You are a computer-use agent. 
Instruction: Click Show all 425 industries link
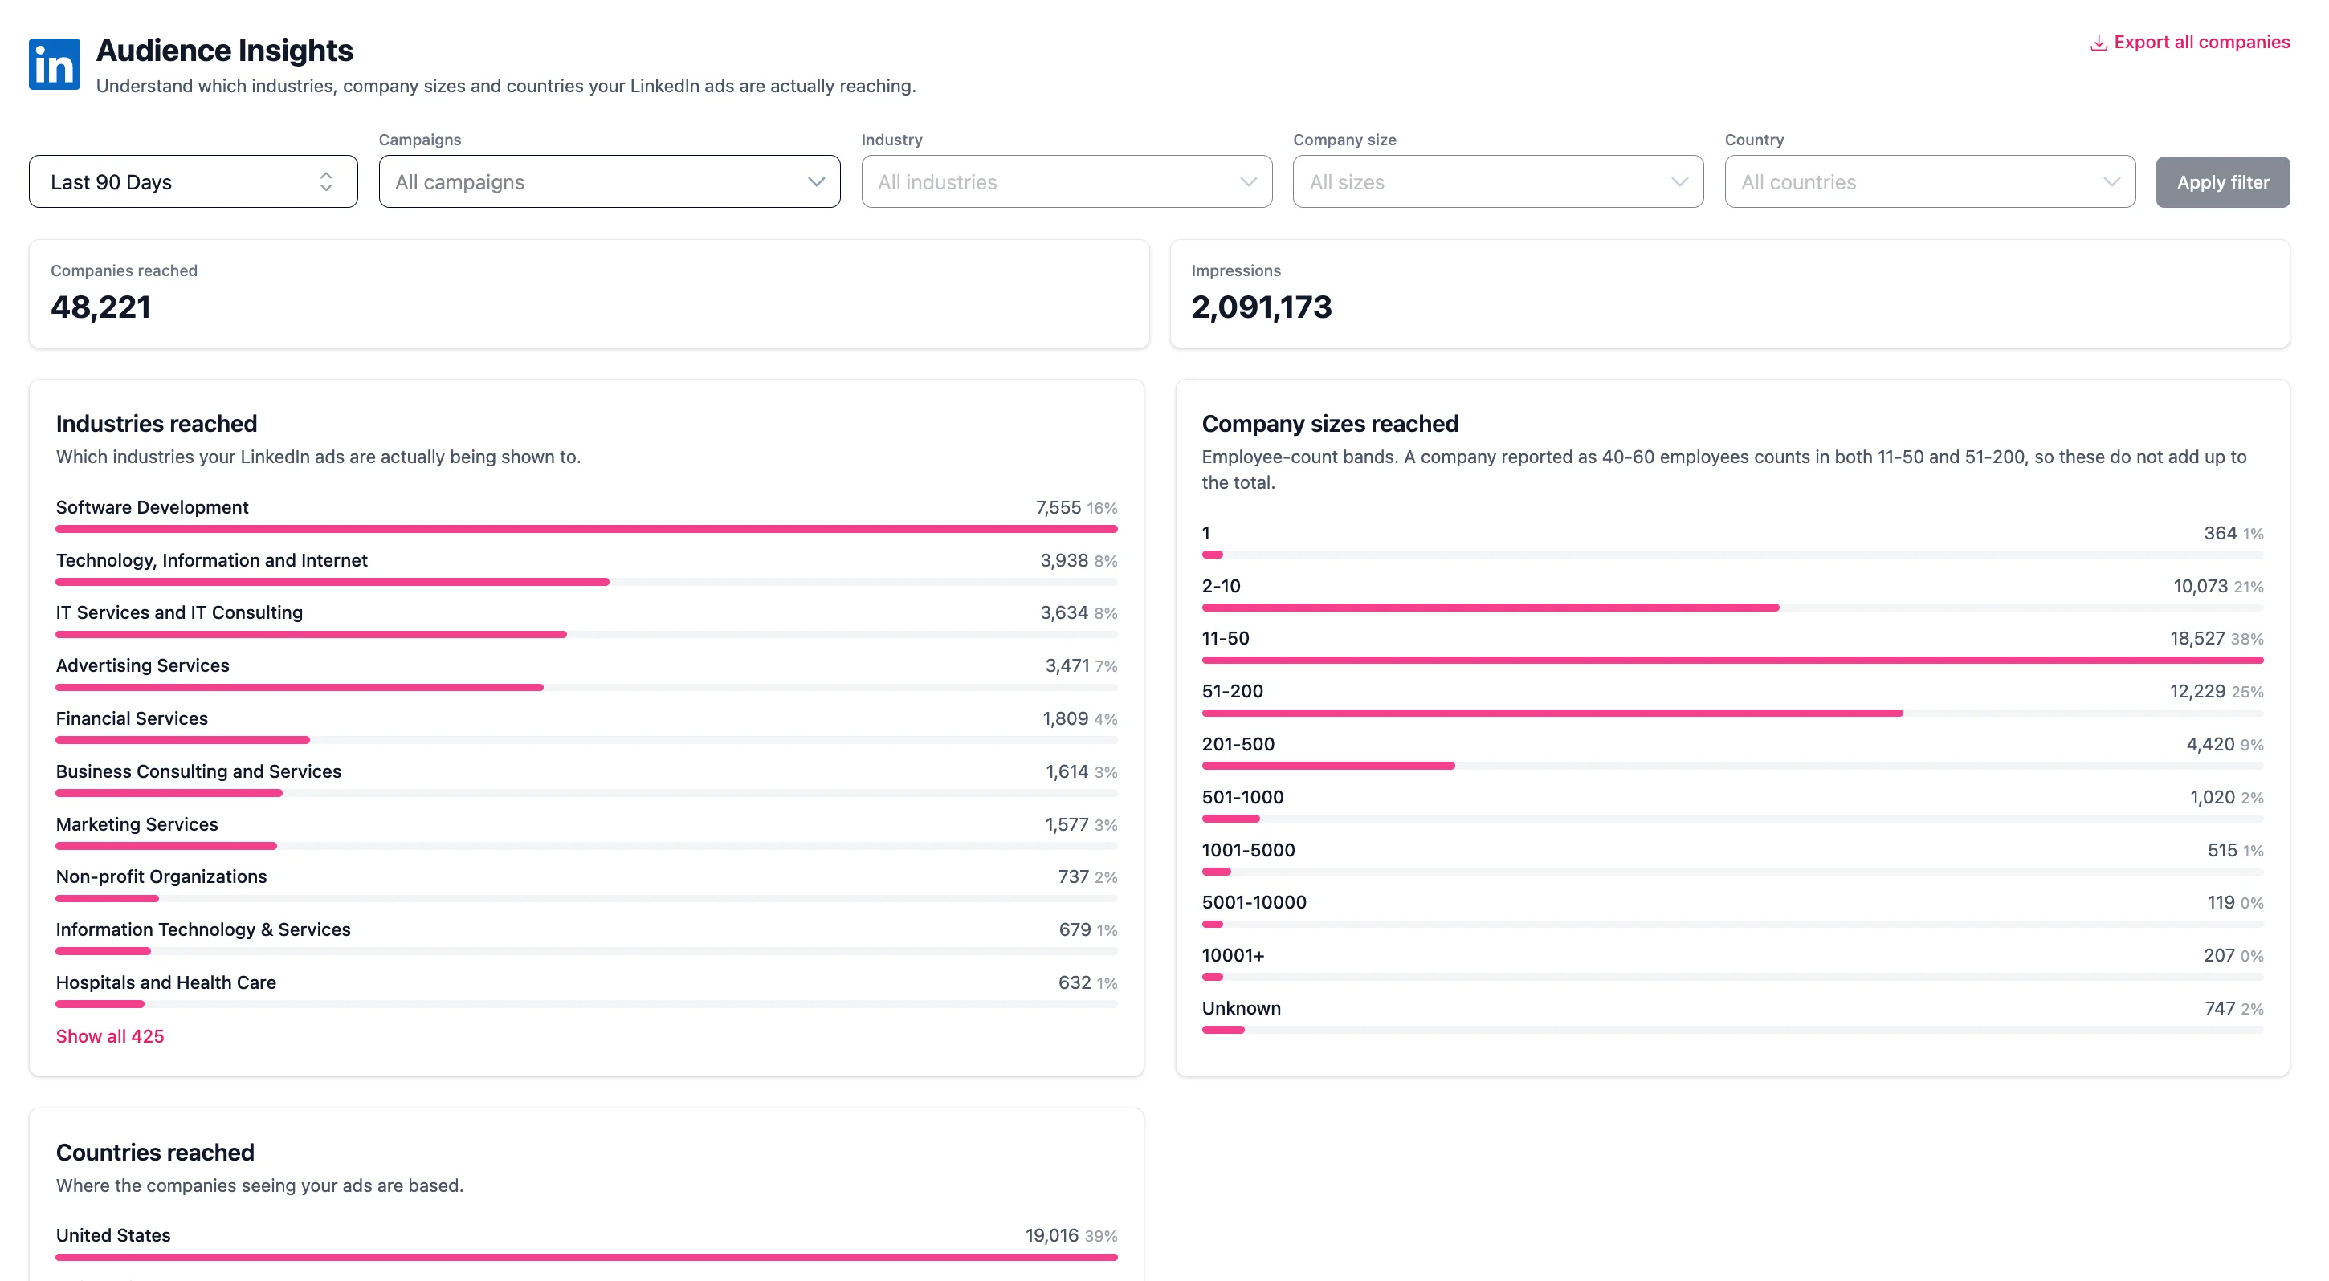(110, 1036)
